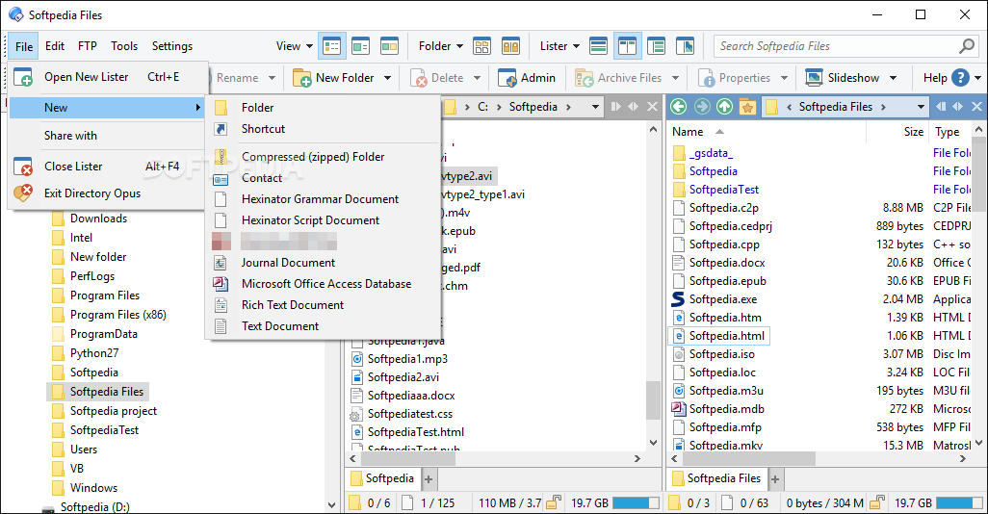Click the search magnifier icon
The image size is (988, 514).
coord(967,46)
